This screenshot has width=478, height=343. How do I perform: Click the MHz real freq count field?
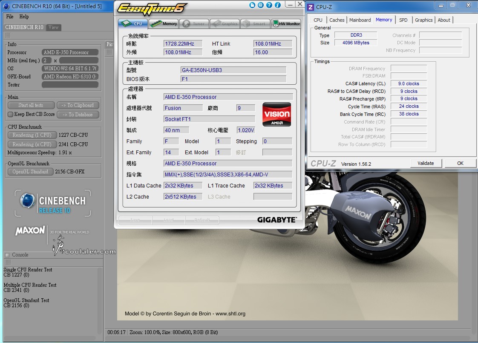click(46, 61)
